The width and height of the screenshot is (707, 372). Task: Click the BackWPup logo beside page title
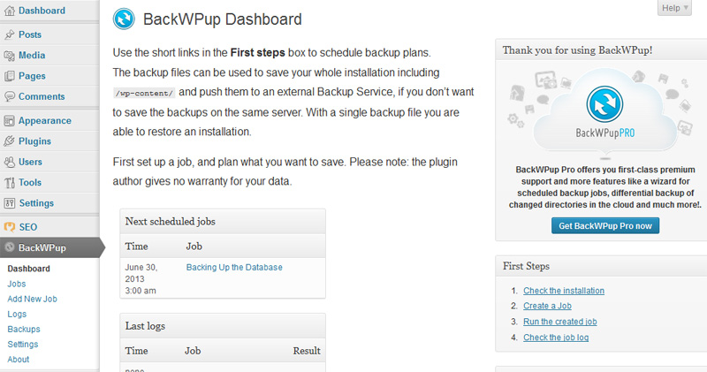click(124, 19)
